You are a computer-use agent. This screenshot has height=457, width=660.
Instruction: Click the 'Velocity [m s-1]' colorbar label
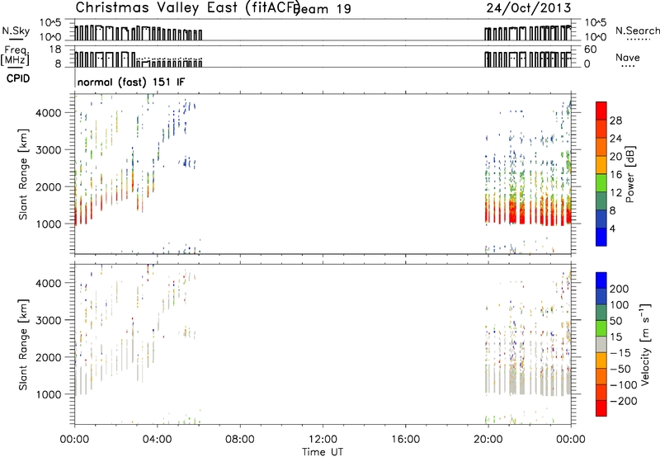point(645,345)
